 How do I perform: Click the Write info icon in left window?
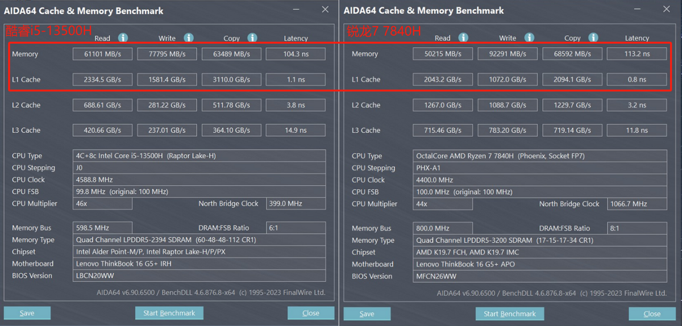click(188, 38)
